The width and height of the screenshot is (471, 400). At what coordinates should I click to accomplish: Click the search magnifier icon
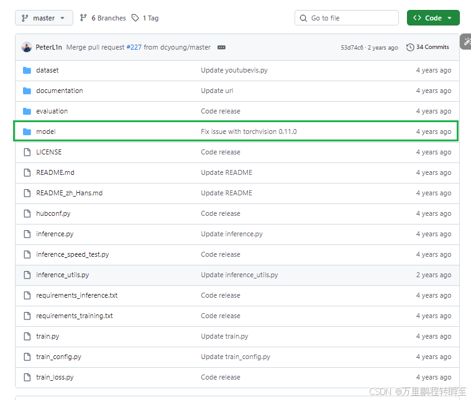click(x=303, y=18)
